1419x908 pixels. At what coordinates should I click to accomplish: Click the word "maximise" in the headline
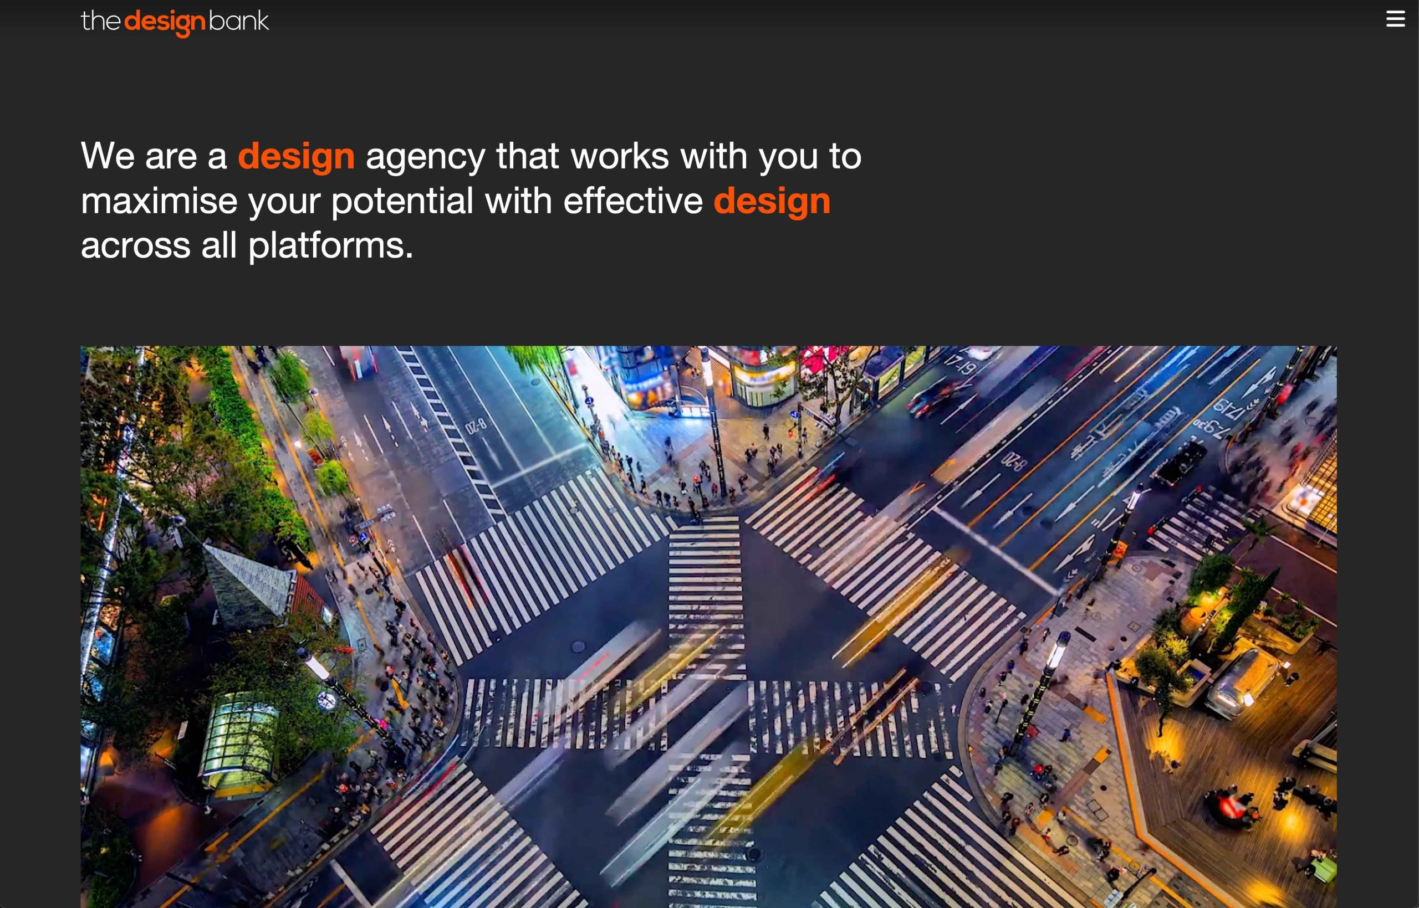tap(159, 201)
